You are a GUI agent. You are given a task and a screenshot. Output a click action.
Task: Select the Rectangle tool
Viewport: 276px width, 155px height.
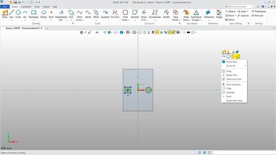coord(34,14)
